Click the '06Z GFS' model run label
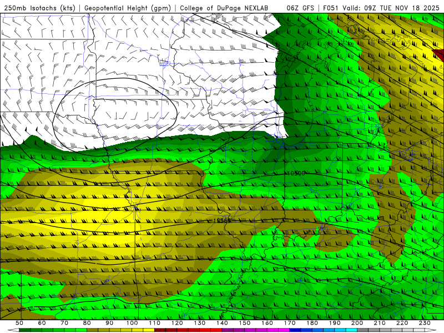Screen dimensions: 444x333 click(300, 8)
